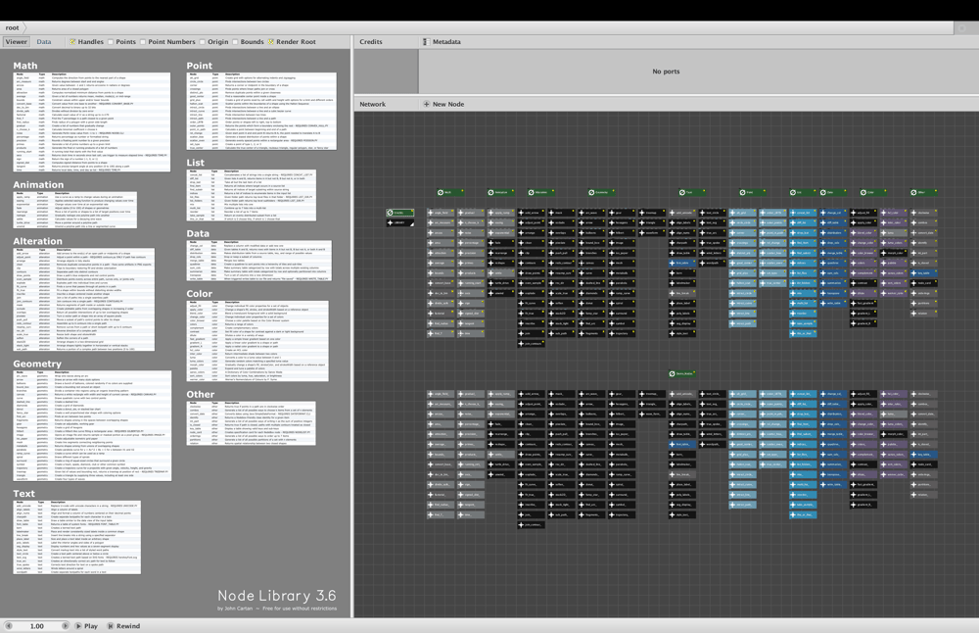The height and width of the screenshot is (633, 979).
Task: Click the Geometry heading in the viewer
Action: 37,364
